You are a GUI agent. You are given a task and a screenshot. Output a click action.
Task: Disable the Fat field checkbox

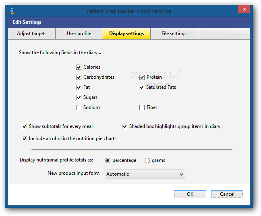click(79, 87)
